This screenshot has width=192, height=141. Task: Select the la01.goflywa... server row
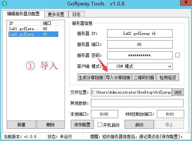point(33,29)
